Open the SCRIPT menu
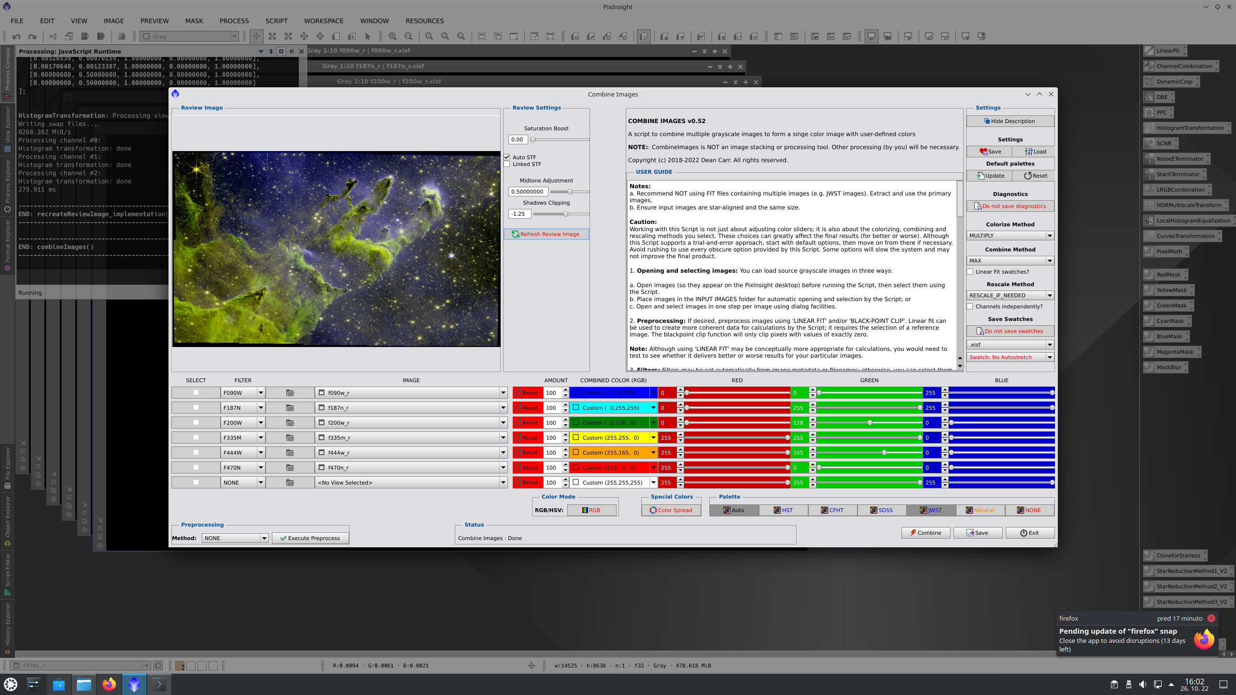 click(276, 21)
